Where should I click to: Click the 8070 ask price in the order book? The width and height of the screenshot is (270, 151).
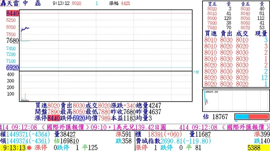click(x=245, y=28)
